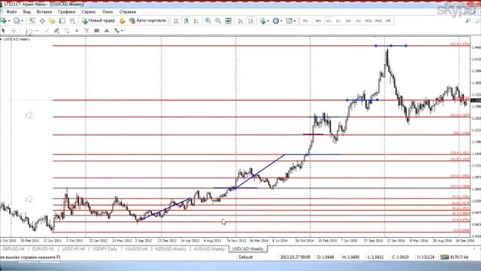The width and height of the screenshot is (481, 271).
Task: Select the H1 timeframe button
Action: (358, 21)
